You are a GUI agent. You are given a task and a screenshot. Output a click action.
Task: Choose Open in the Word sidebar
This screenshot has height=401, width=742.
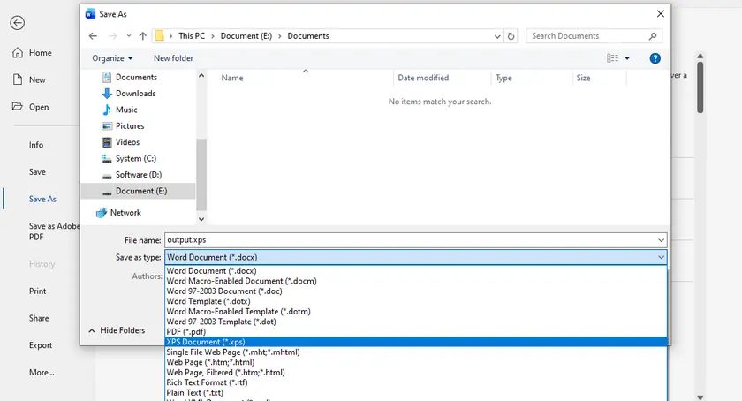pyautogui.click(x=30, y=107)
